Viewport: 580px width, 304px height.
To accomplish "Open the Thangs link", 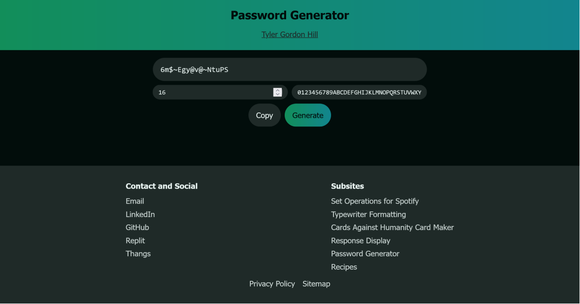I will [138, 253].
